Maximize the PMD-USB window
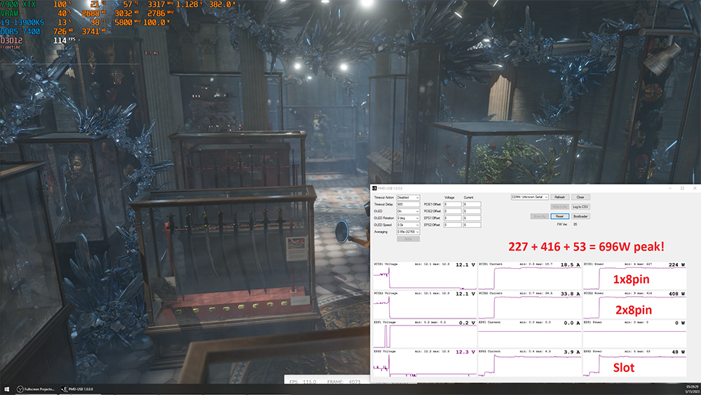This screenshot has height=395, width=701. [x=682, y=188]
